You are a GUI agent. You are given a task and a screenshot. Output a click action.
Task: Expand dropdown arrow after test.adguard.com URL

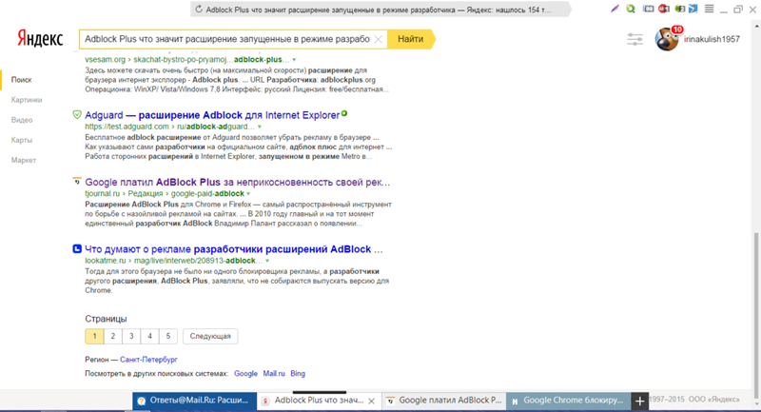click(260, 127)
